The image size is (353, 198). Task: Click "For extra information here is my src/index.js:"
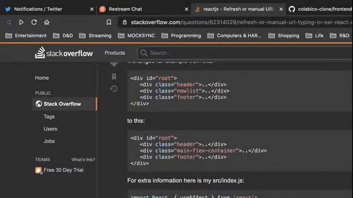coord(185,180)
